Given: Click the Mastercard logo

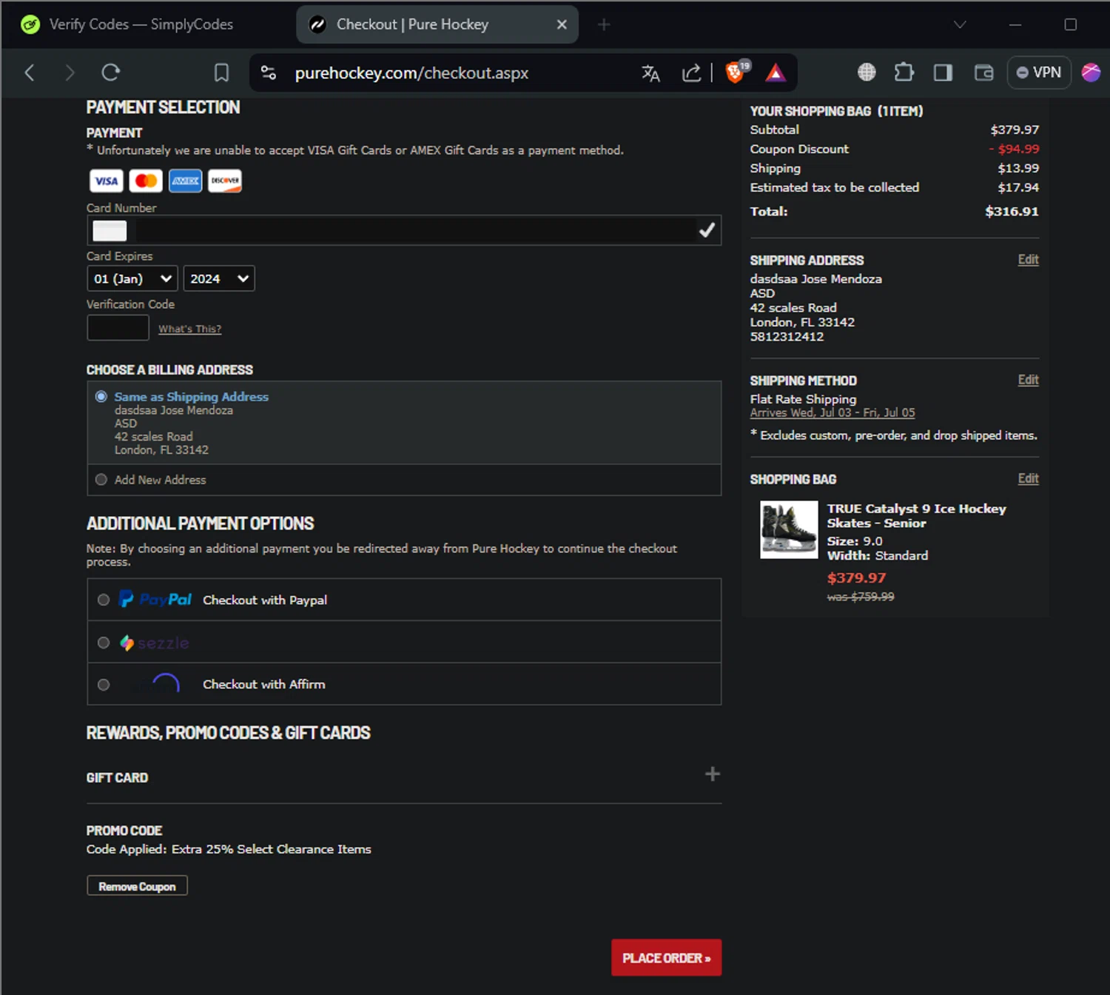Looking at the screenshot, I should tap(146, 181).
